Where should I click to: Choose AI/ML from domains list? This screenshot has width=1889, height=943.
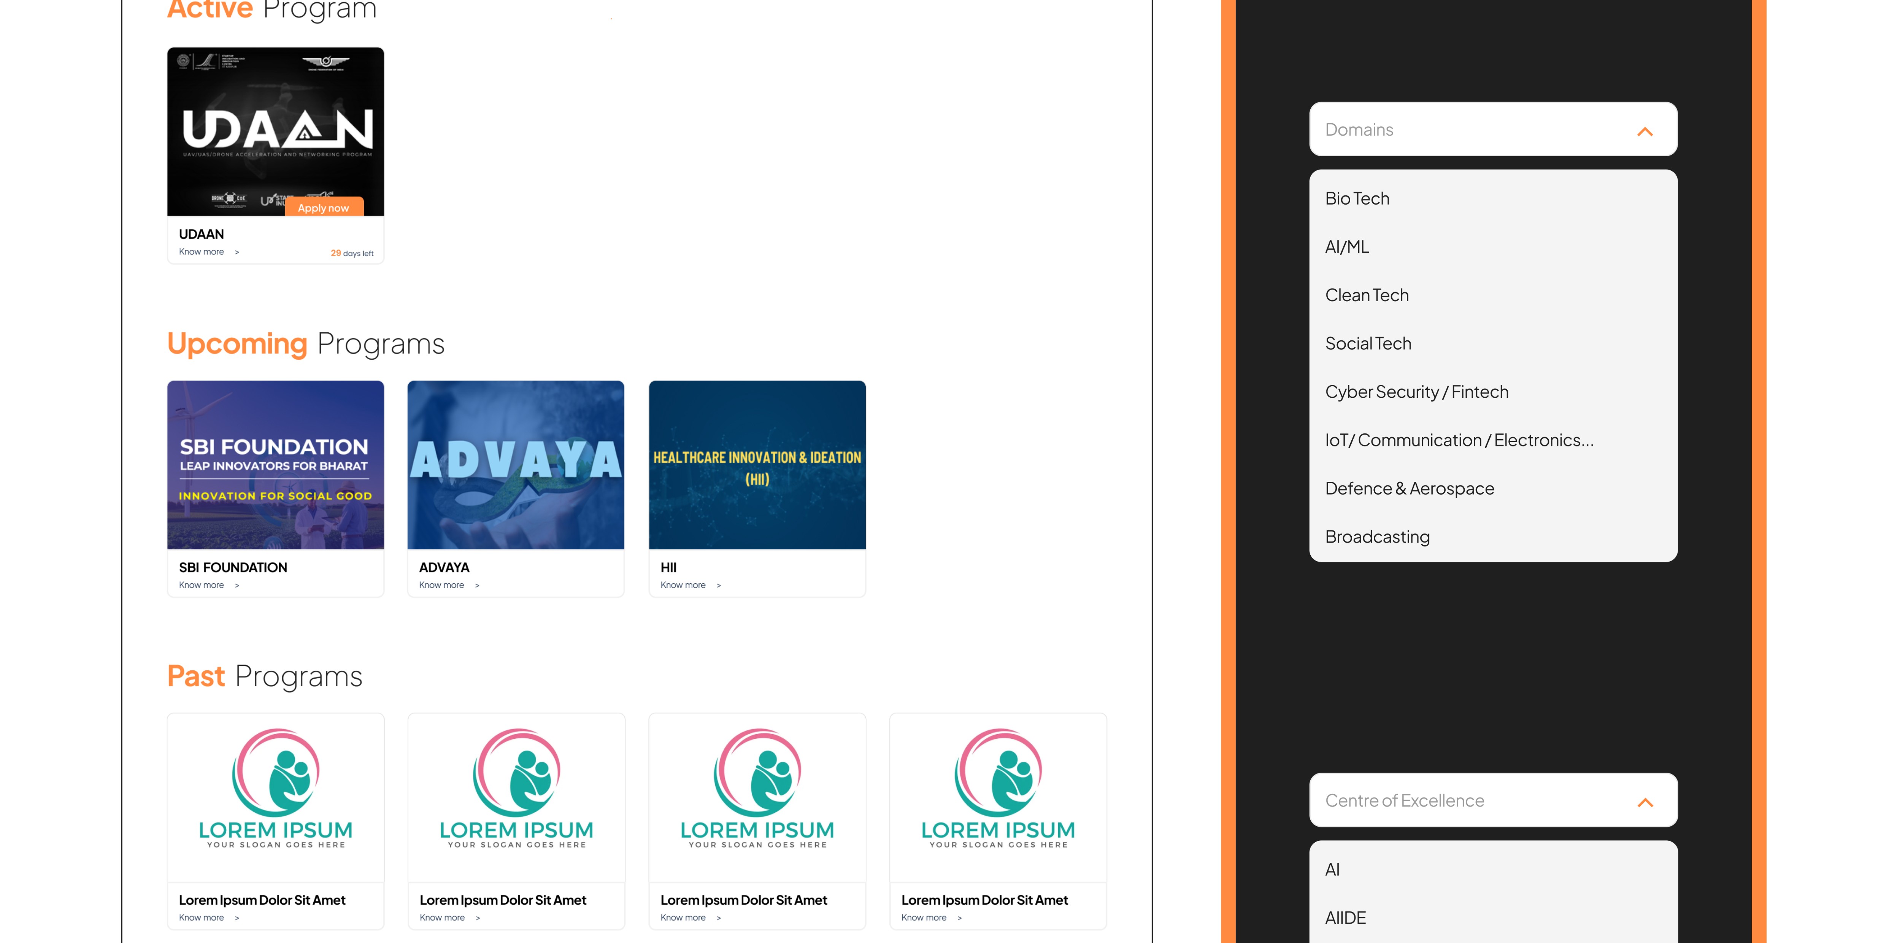1346,247
